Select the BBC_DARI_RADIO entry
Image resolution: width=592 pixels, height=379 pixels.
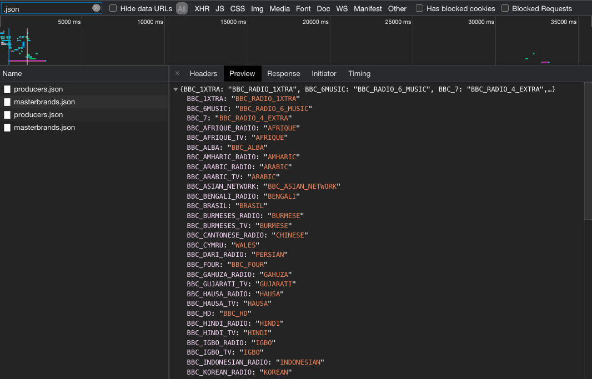[x=238, y=255]
